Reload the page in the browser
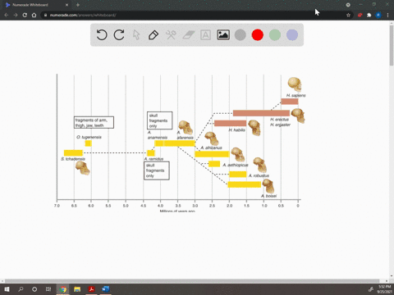 [x=25, y=15]
